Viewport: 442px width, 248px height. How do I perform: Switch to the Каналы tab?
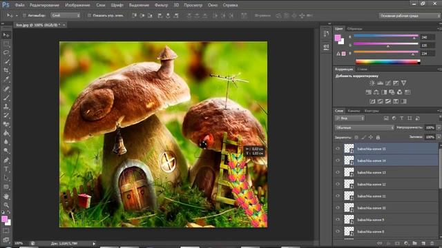click(354, 111)
